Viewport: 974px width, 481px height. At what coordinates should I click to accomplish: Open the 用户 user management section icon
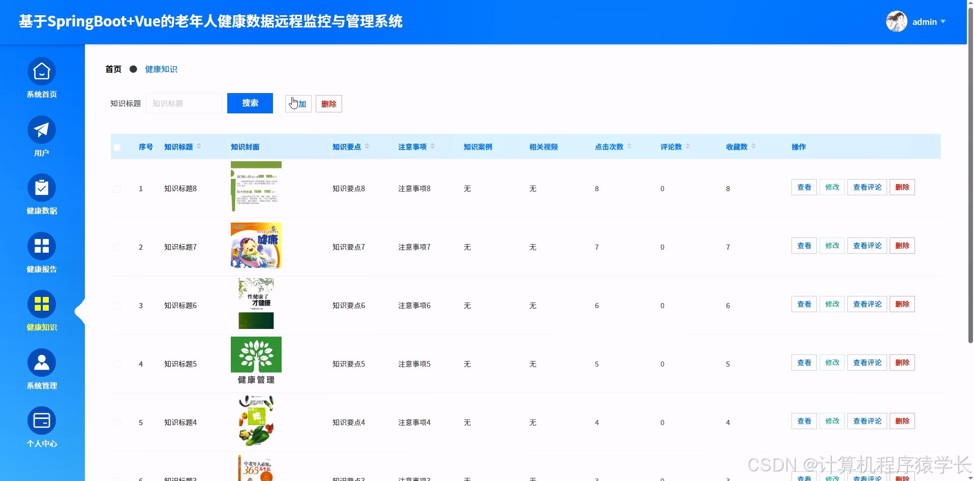(41, 130)
